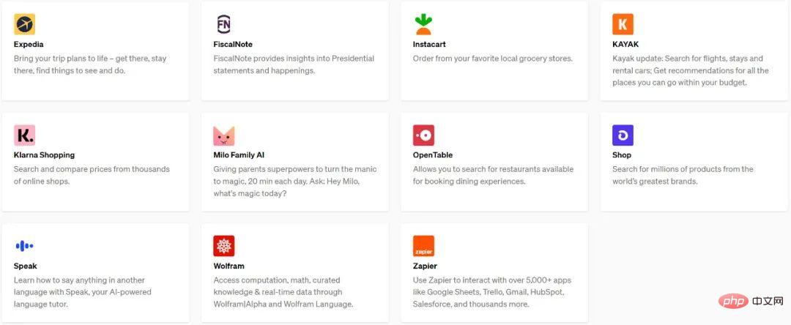Click the Instacart carrot icon
Image resolution: width=791 pixels, height=325 pixels.
point(423,24)
